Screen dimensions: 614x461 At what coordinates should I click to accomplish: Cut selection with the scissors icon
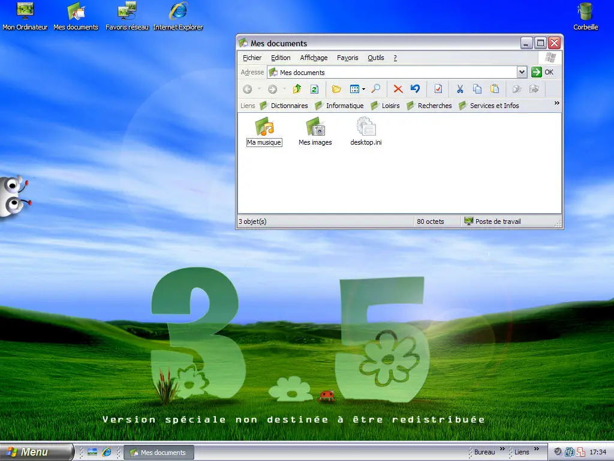(x=460, y=89)
